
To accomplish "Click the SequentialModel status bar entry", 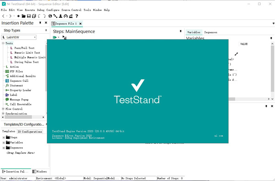I will (101, 178).
